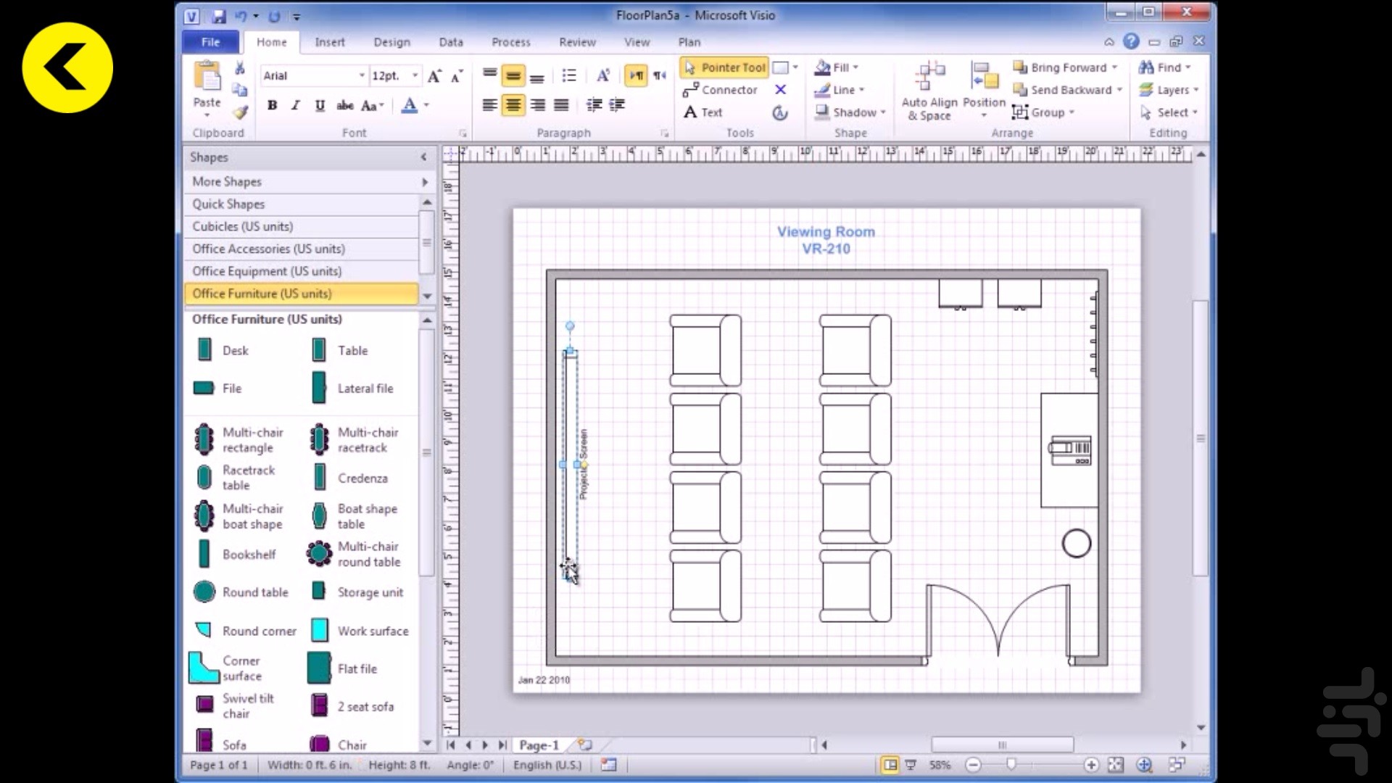The width and height of the screenshot is (1392, 783).
Task: Click the Review tab in ribbon
Action: coord(577,41)
